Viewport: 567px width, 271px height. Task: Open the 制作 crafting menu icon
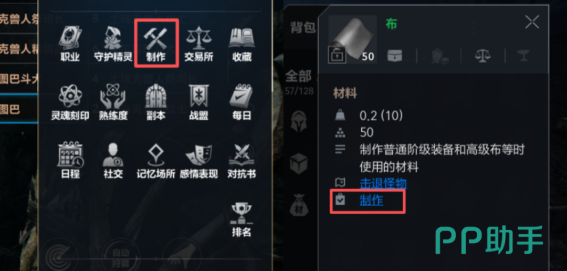(x=156, y=44)
